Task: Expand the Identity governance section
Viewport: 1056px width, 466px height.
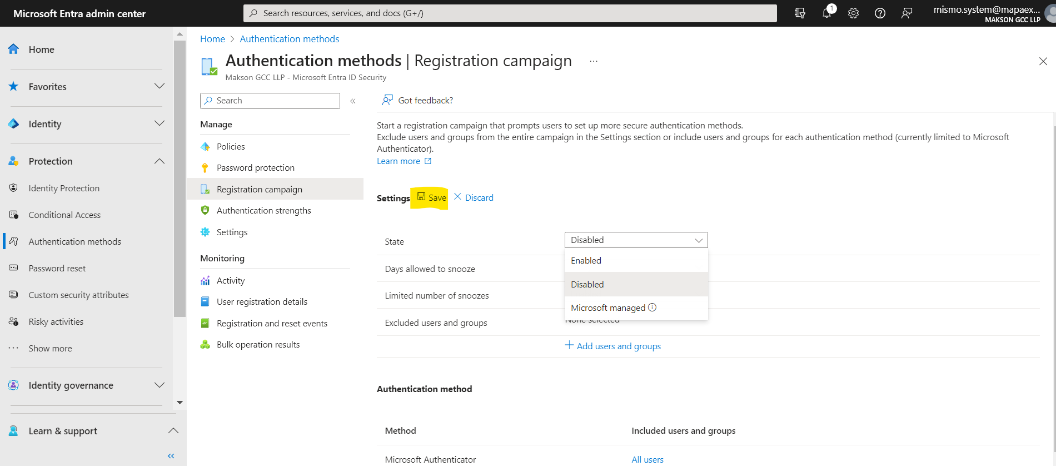Action: [160, 385]
